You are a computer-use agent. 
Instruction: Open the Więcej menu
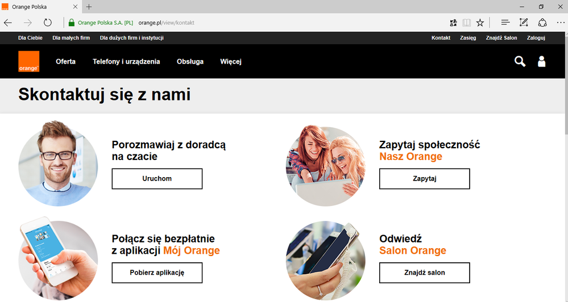coord(231,61)
